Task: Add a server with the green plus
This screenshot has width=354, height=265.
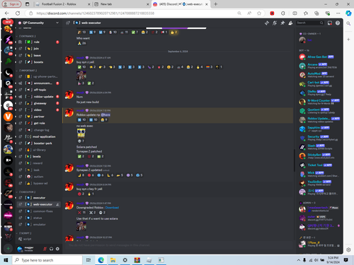Action: (x=8, y=248)
